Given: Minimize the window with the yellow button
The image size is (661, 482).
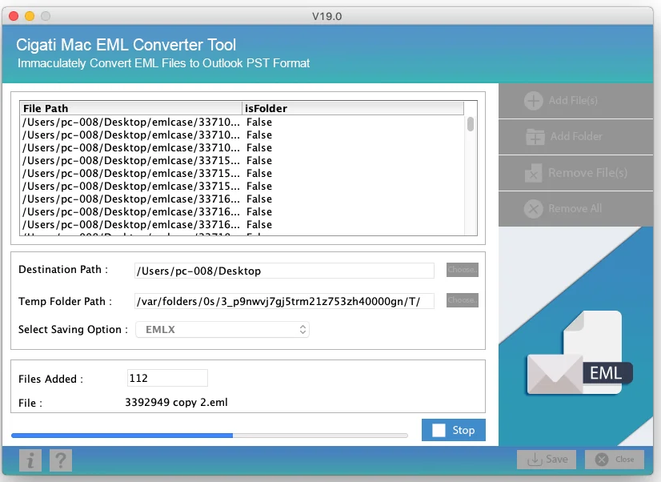Looking at the screenshot, I should click(30, 16).
